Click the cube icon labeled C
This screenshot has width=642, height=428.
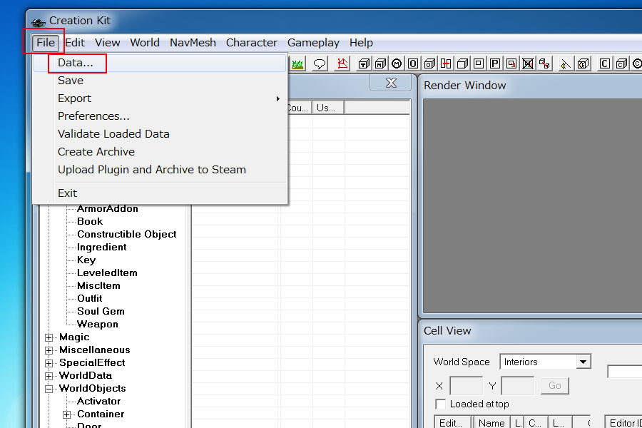point(621,64)
